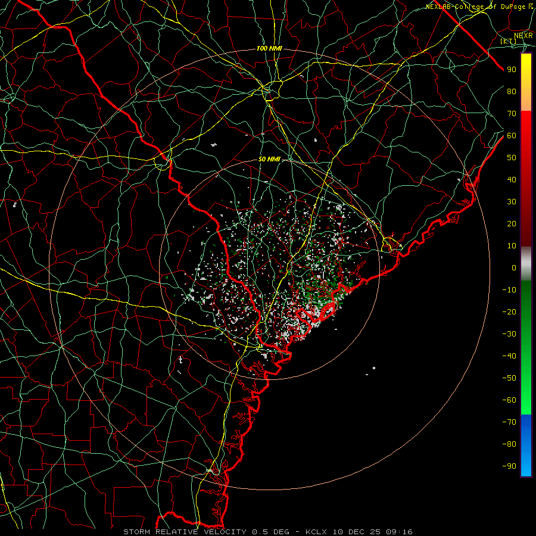Click the -50 label on the velocity scale
The height and width of the screenshot is (536, 536).
[x=509, y=378]
